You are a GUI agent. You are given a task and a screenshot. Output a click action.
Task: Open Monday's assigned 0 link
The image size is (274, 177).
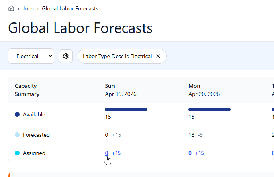pyautogui.click(x=190, y=153)
